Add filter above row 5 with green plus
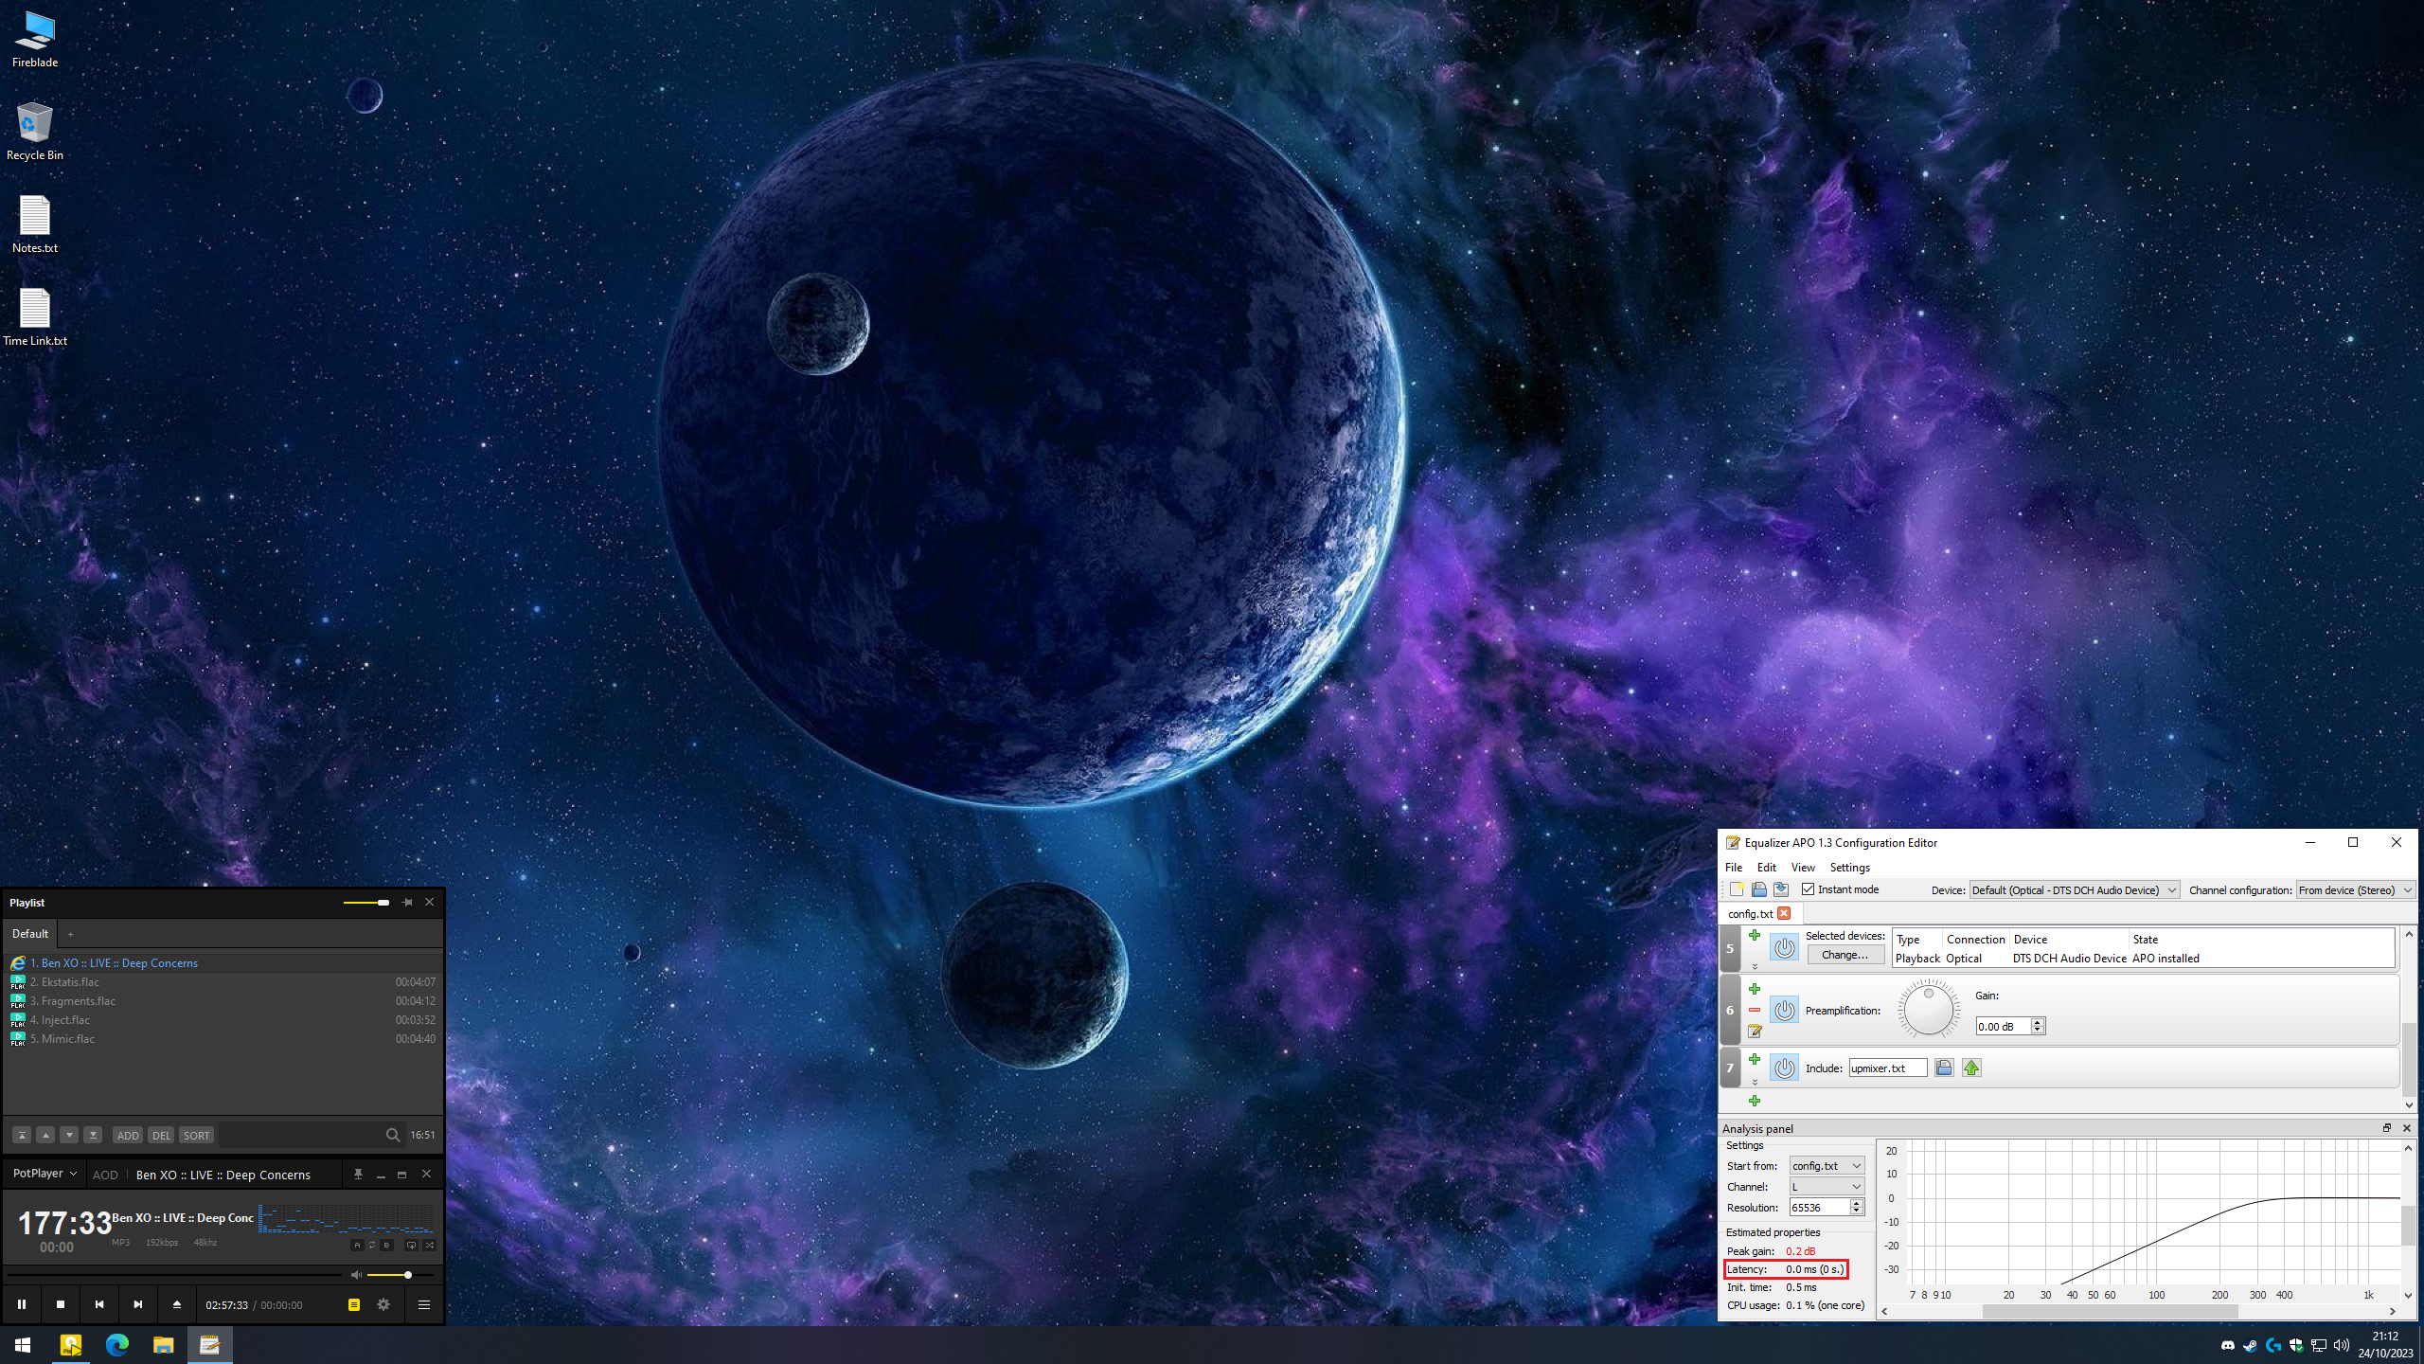Screen dimensions: 2424x1364 tap(1755, 936)
